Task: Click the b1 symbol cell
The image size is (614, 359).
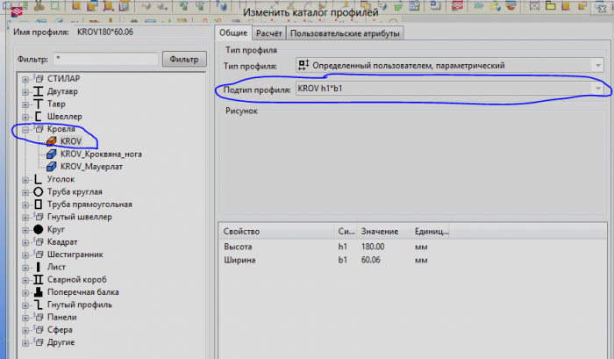Action: pyautogui.click(x=343, y=260)
